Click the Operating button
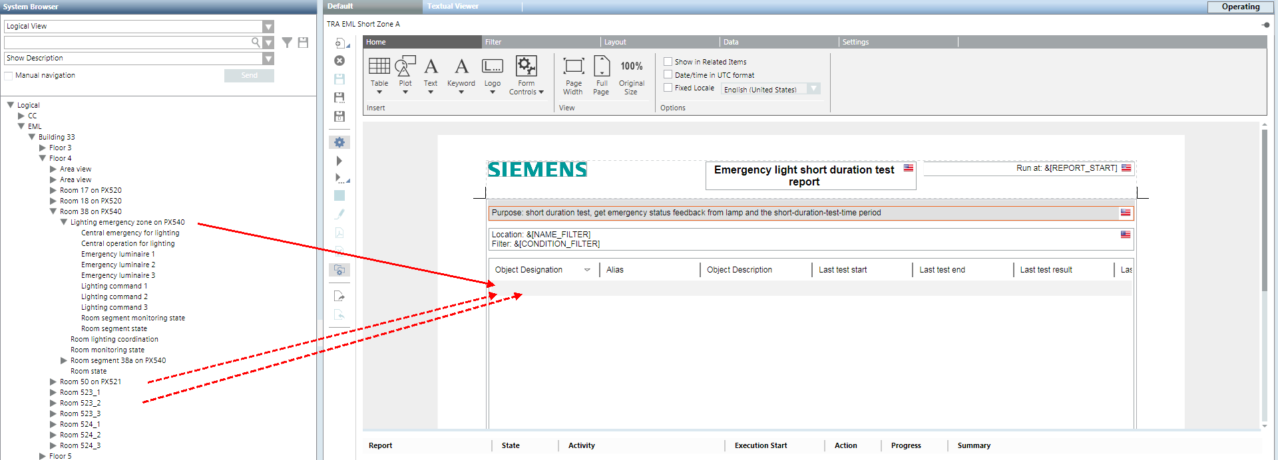Screen dimensions: 1278x460 [1240, 7]
